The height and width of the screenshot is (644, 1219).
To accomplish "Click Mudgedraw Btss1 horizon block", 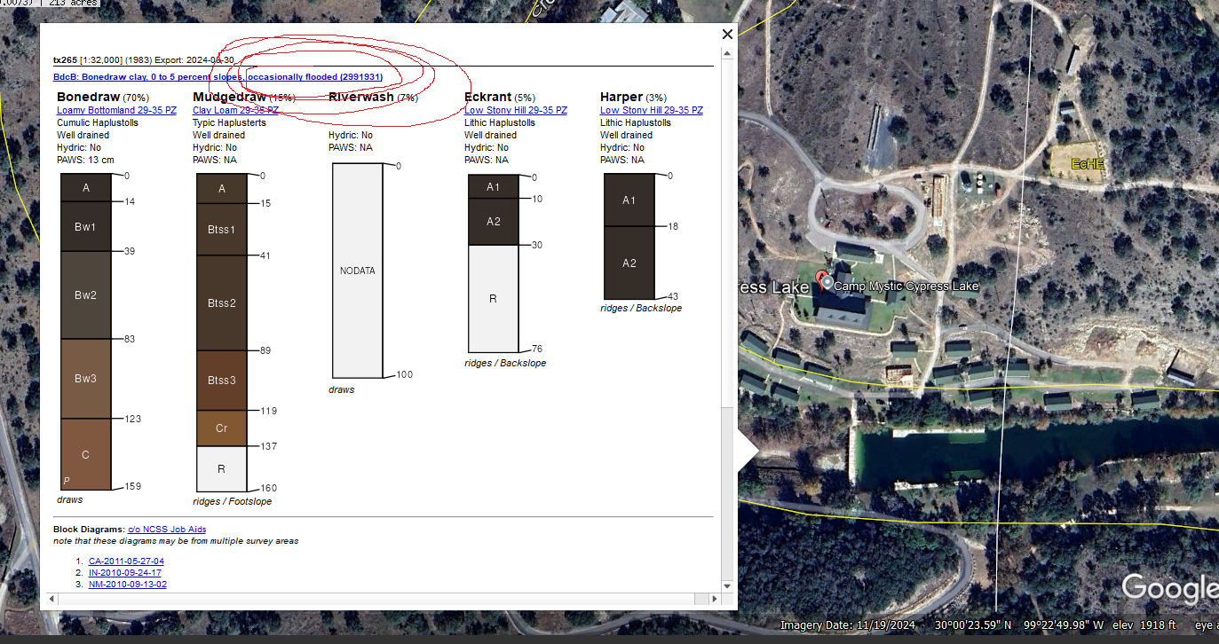I will click(221, 230).
